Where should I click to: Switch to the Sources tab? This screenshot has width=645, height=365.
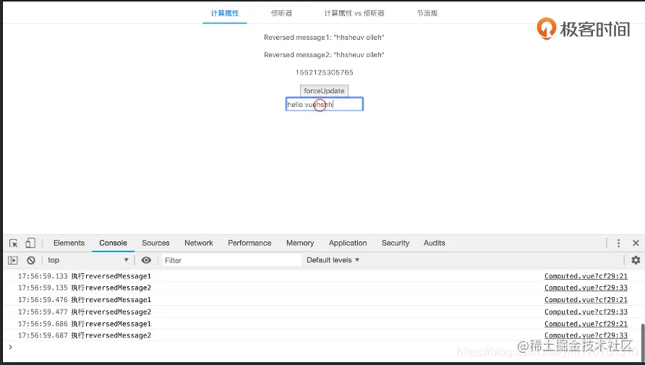(x=155, y=243)
